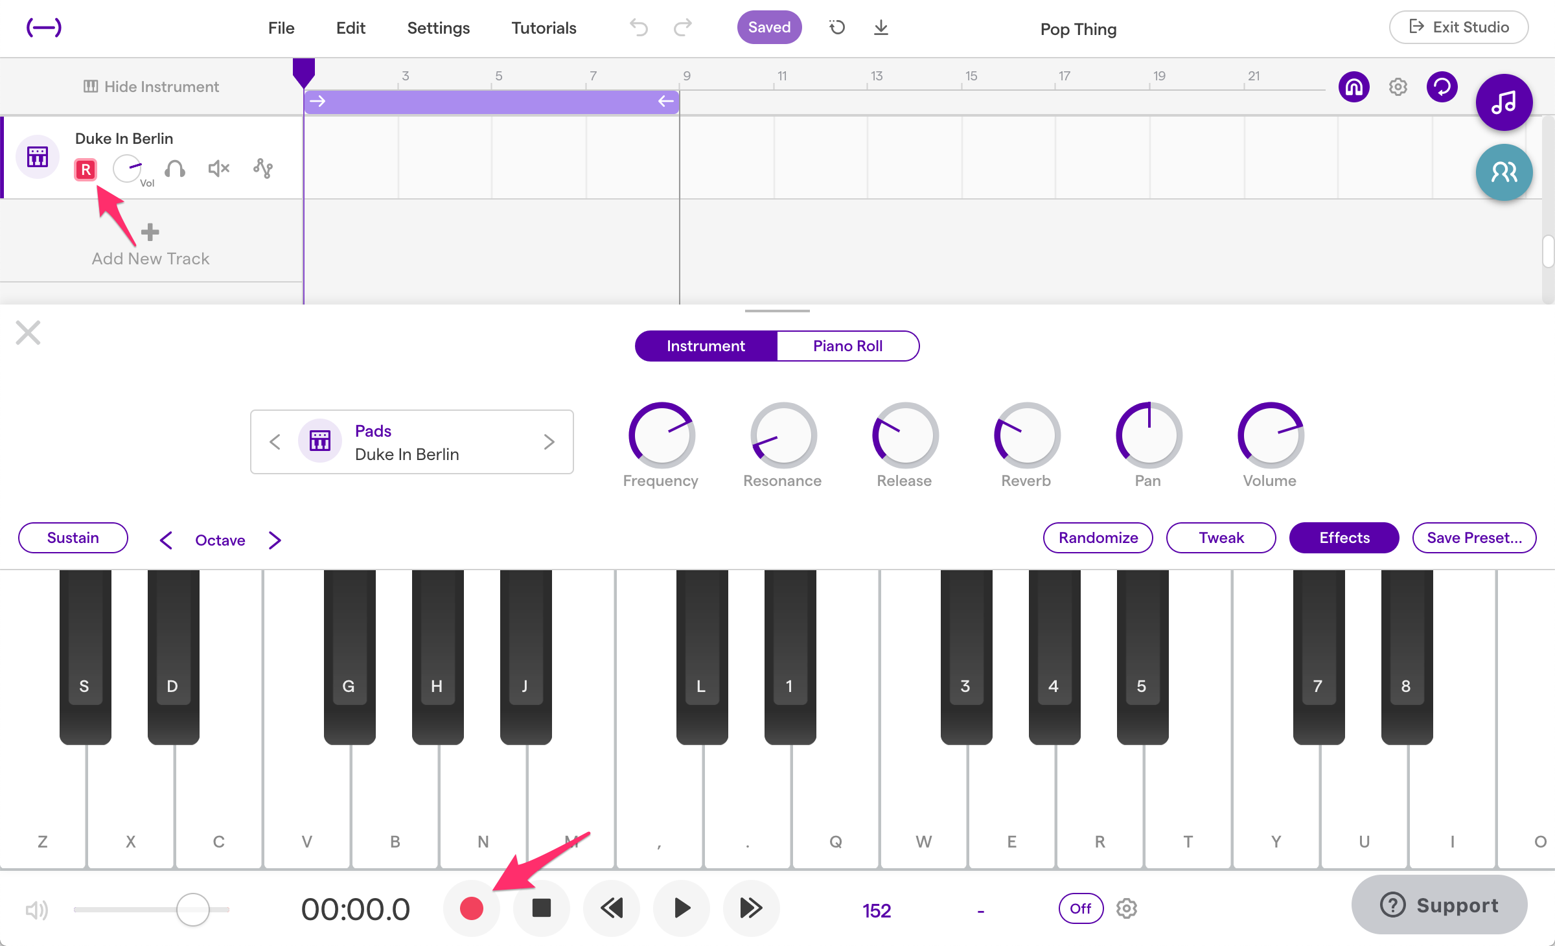Decrease Octave using left chevron button
Viewport: 1555px width, 946px height.
click(165, 538)
